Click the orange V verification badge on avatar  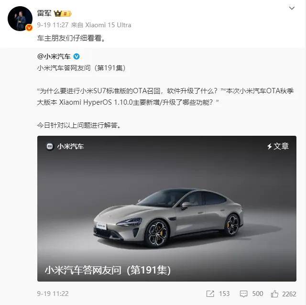pos(29,28)
